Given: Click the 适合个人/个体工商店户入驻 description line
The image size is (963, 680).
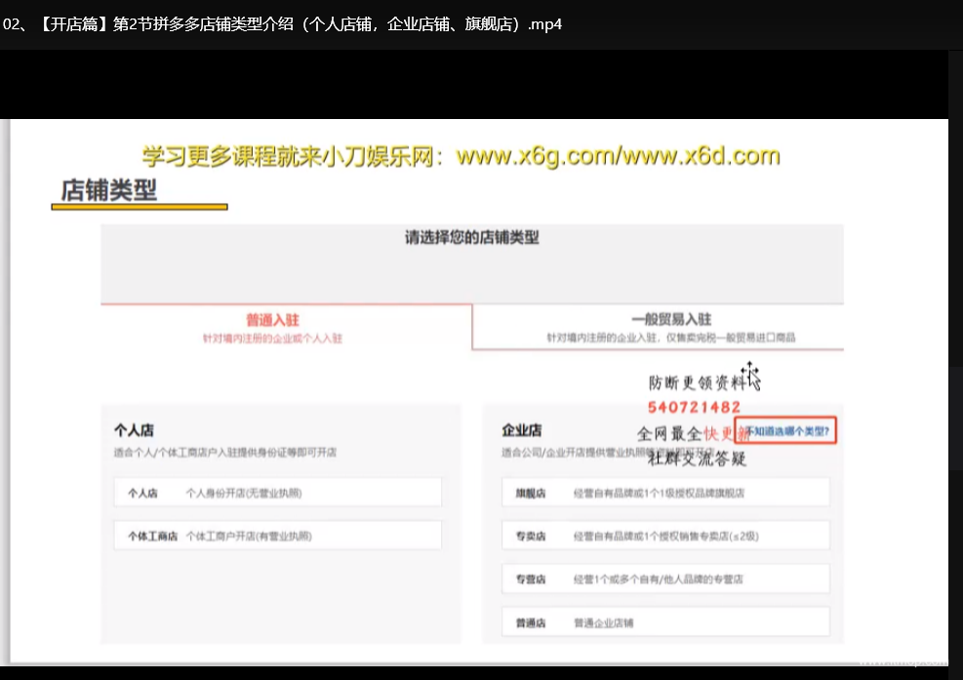Looking at the screenshot, I should coord(224,453).
